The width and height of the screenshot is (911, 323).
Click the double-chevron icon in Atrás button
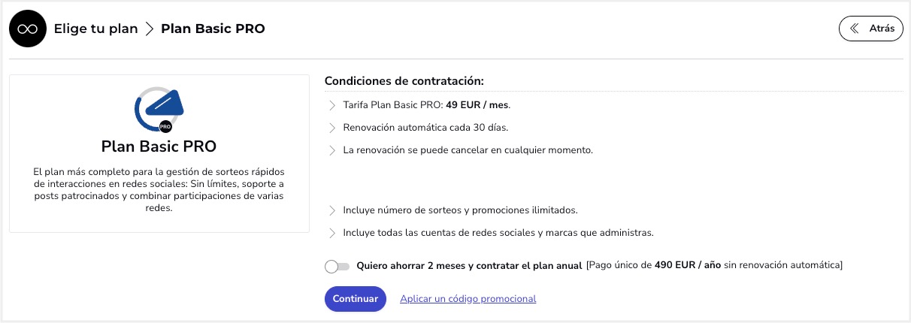pyautogui.click(x=854, y=29)
